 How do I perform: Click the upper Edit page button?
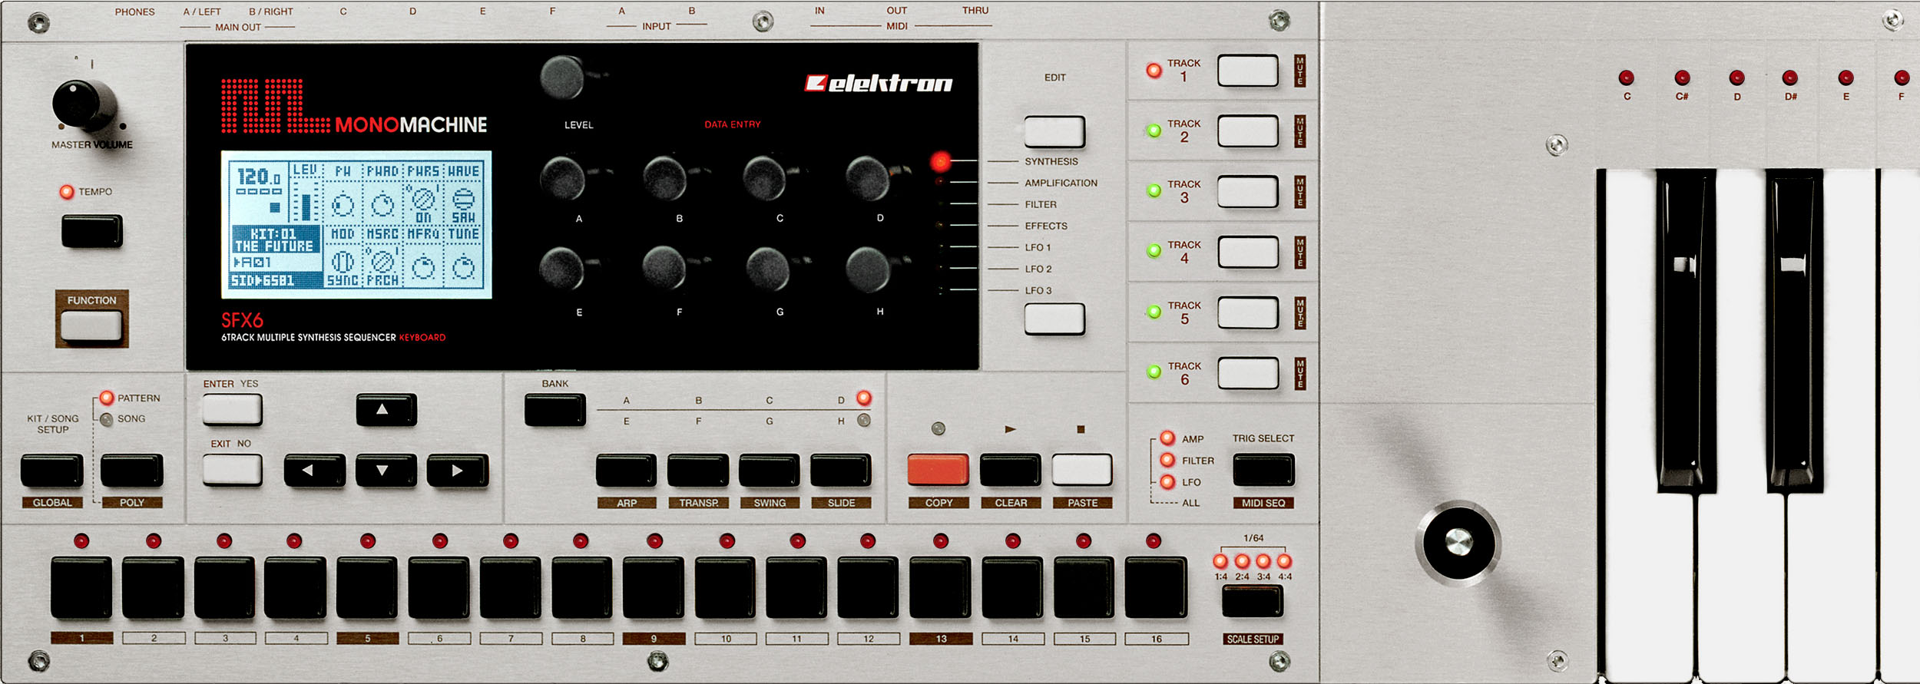tap(1054, 131)
